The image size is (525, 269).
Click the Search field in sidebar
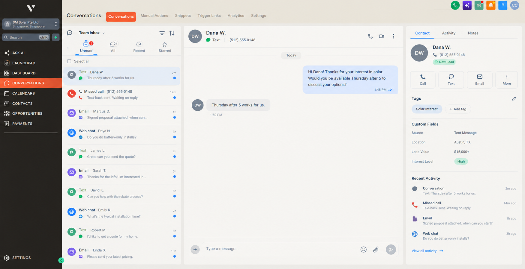[x=26, y=37]
